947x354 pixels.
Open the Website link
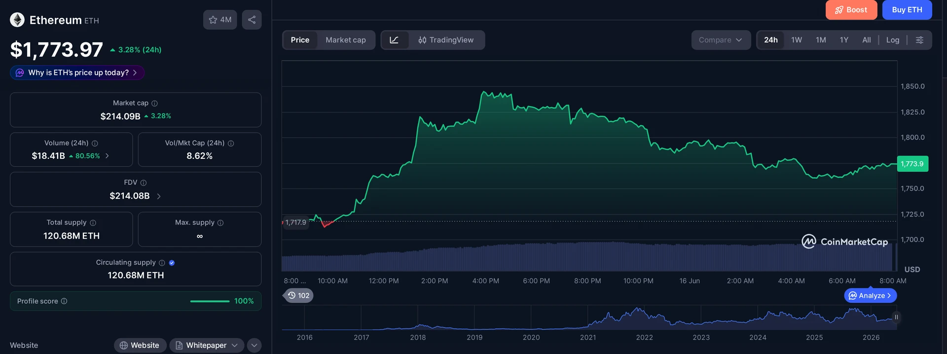click(x=140, y=346)
